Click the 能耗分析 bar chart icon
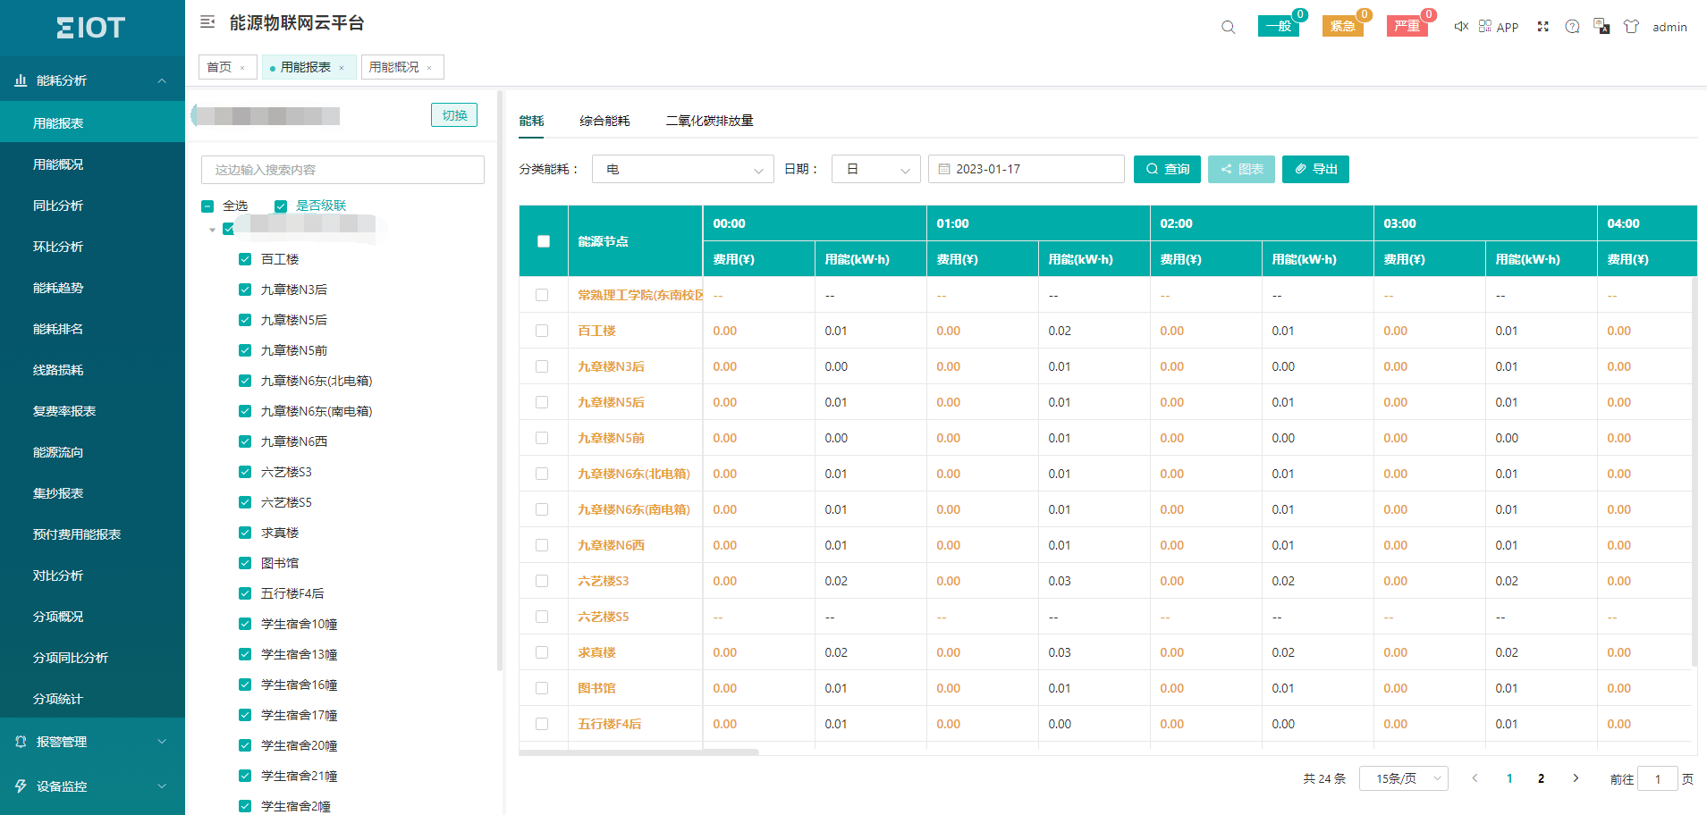The width and height of the screenshot is (1707, 815). (21, 80)
